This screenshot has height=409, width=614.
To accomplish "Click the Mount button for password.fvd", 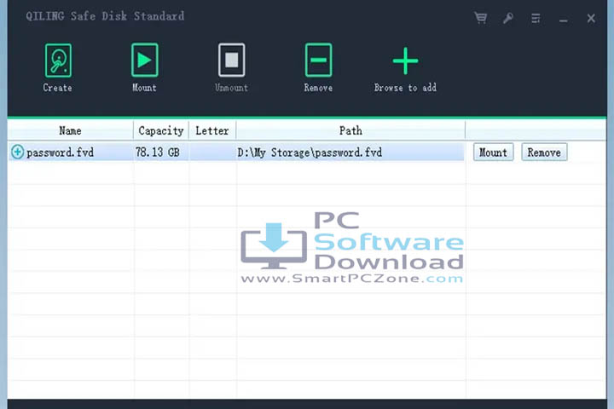I will (493, 152).
